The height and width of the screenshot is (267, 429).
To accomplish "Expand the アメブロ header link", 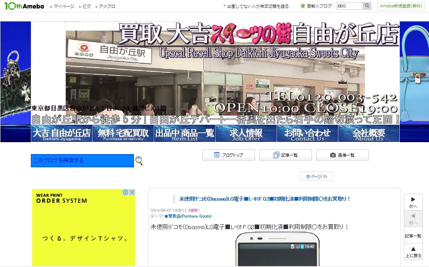I will pos(105,7).
